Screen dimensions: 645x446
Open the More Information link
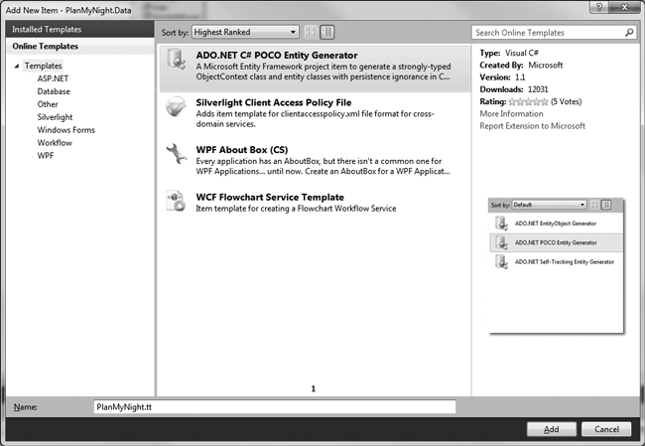511,113
